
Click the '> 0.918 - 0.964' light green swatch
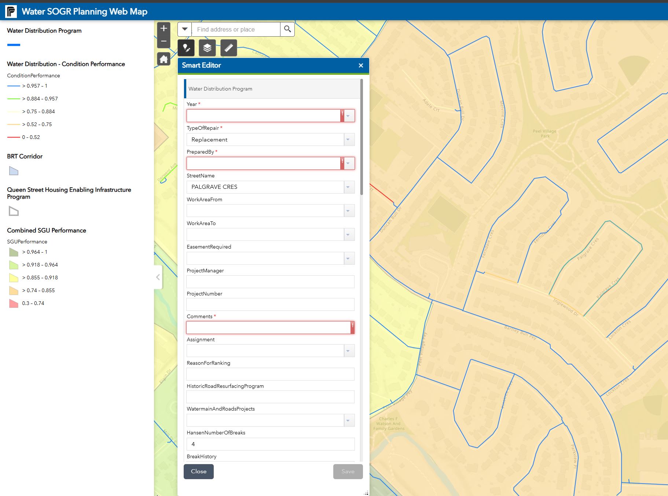click(14, 265)
